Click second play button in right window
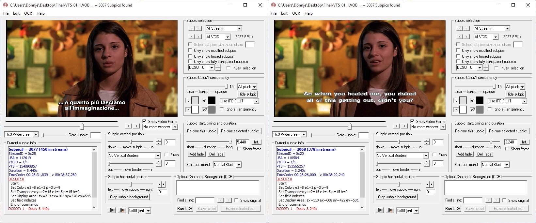This screenshot has width=536, height=223. coord(390,210)
